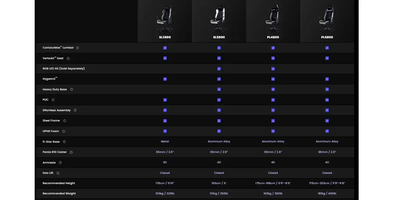Select 163kg / 360lb weight value
The image size is (400, 200).
coord(273,194)
